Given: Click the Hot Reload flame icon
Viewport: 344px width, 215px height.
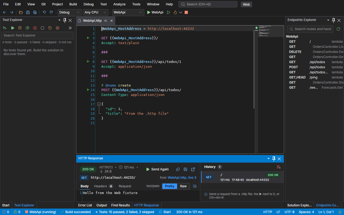Looking at the screenshot, I should click(175, 12).
